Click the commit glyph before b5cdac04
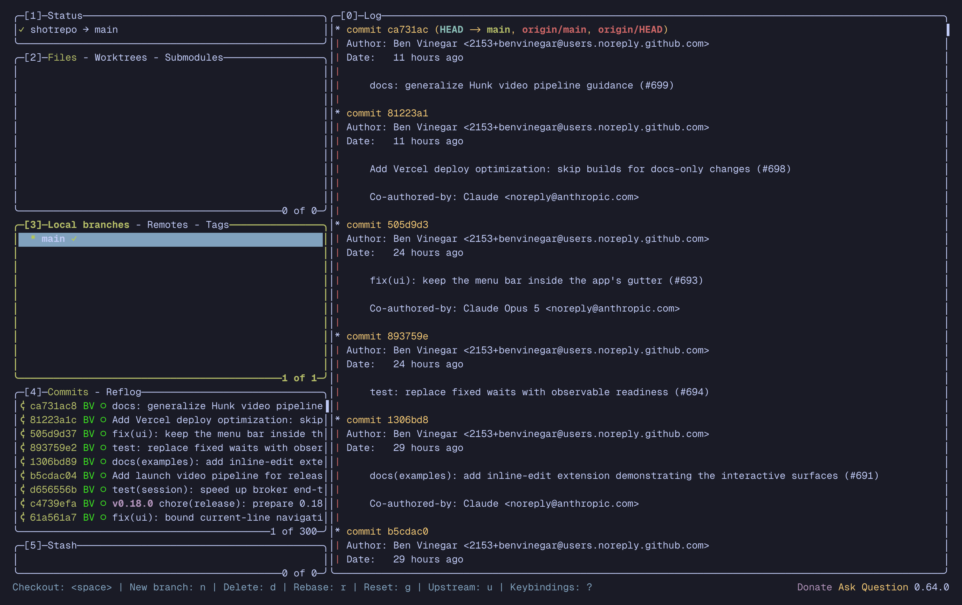 [22, 476]
